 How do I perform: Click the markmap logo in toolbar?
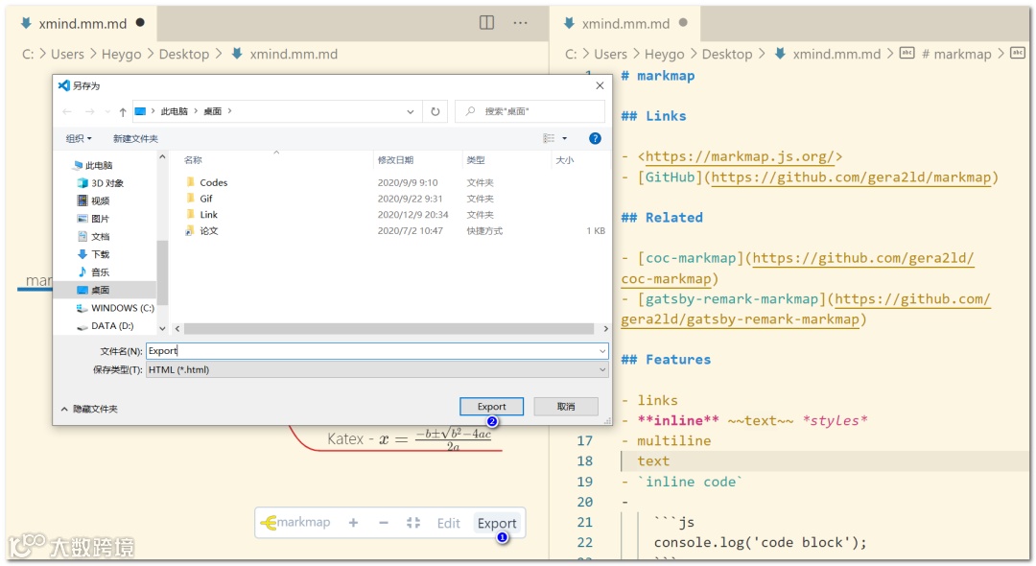tap(295, 523)
